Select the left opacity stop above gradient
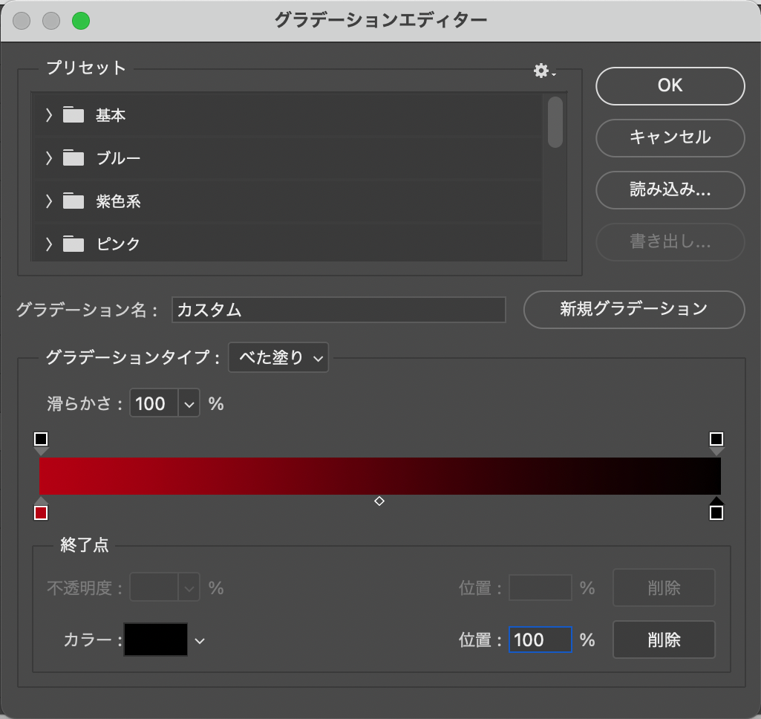Viewport: 761px width, 719px height. pos(41,439)
